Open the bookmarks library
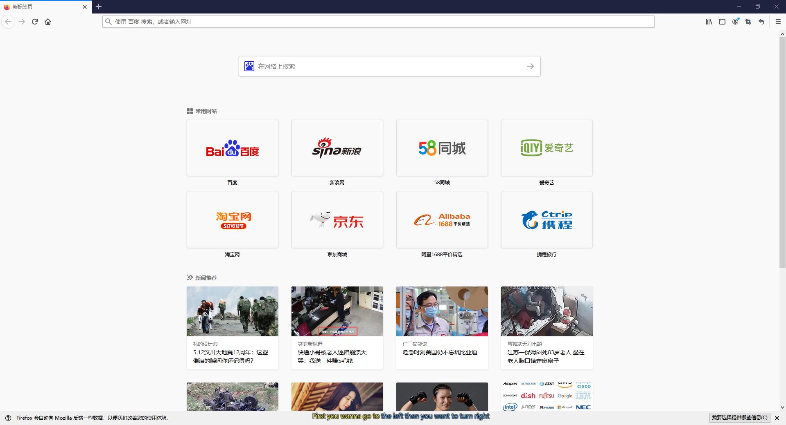The height and width of the screenshot is (425, 786). [x=709, y=22]
